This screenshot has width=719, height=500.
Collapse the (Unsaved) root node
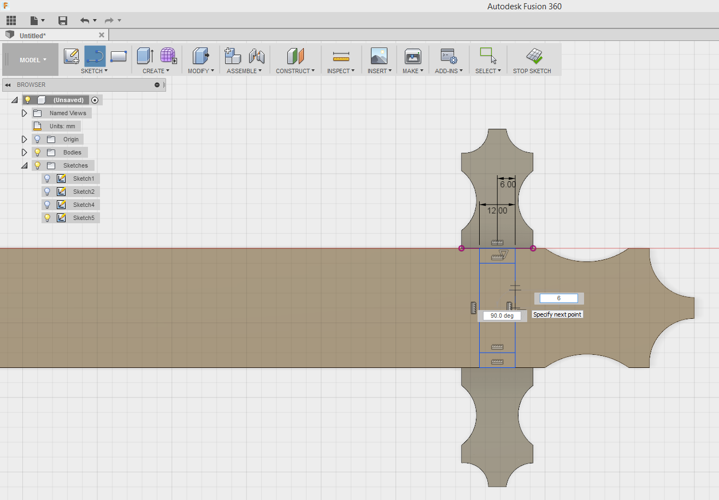[14, 100]
